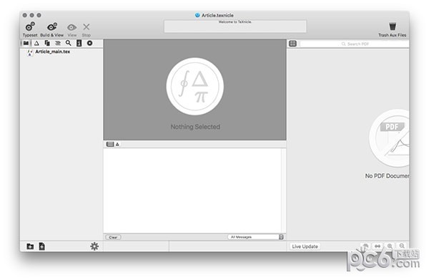Clear the console messages
This screenshot has width=429, height=280.
113,237
